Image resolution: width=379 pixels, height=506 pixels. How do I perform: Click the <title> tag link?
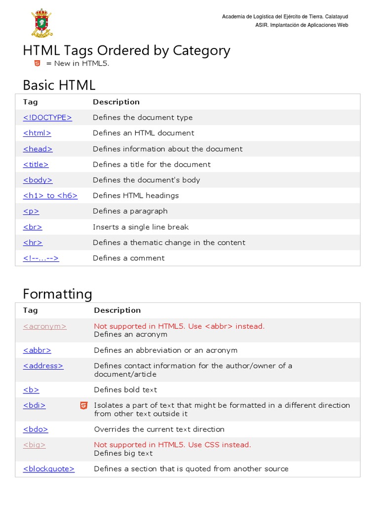36,165
